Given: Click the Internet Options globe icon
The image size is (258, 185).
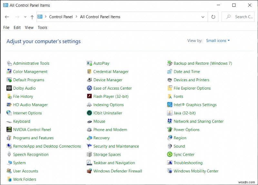Looking at the screenshot, I should 9,113.
